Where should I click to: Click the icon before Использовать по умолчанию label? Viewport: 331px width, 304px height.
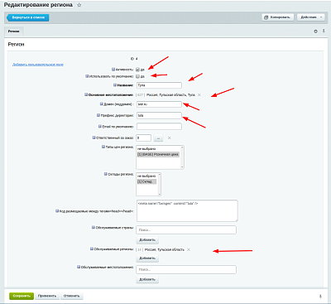click(87, 76)
